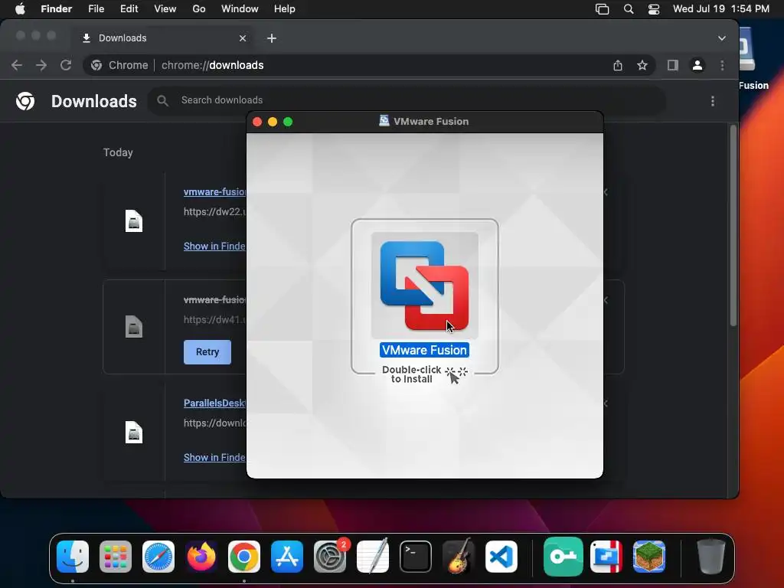This screenshot has width=784, height=588.
Task: Click the Chrome downloads page scrollbar
Action: (733, 226)
